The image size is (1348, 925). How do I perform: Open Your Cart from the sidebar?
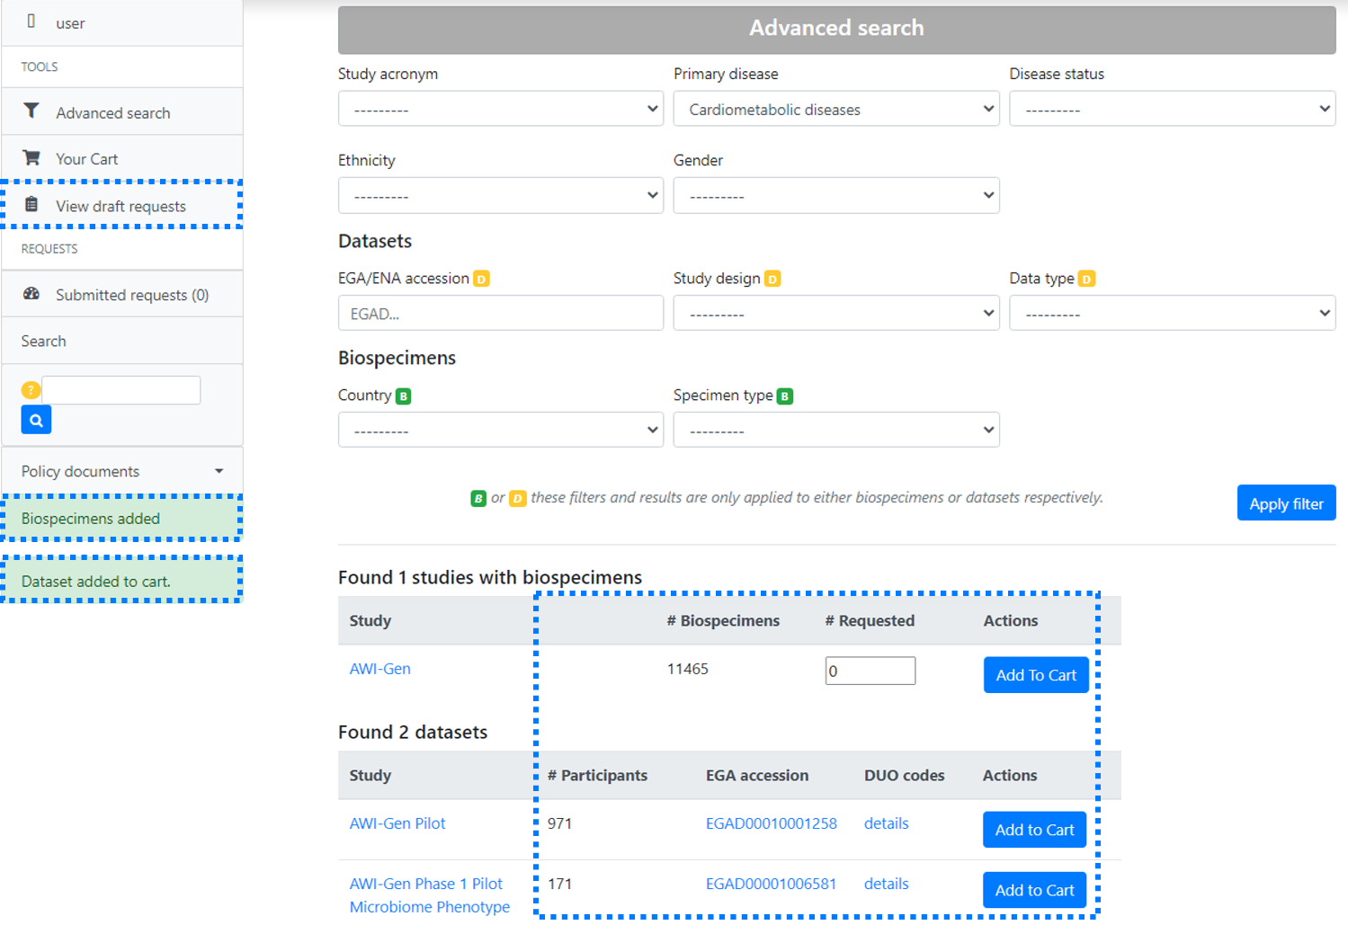tap(122, 159)
